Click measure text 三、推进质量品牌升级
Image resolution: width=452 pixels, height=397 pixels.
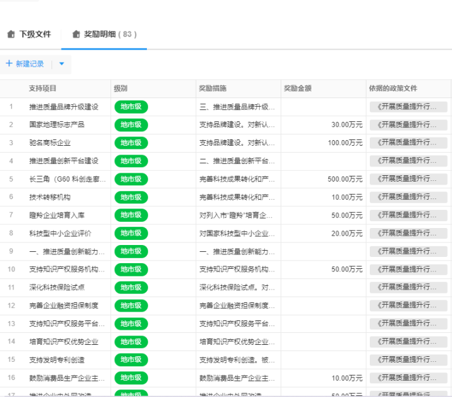coord(237,107)
